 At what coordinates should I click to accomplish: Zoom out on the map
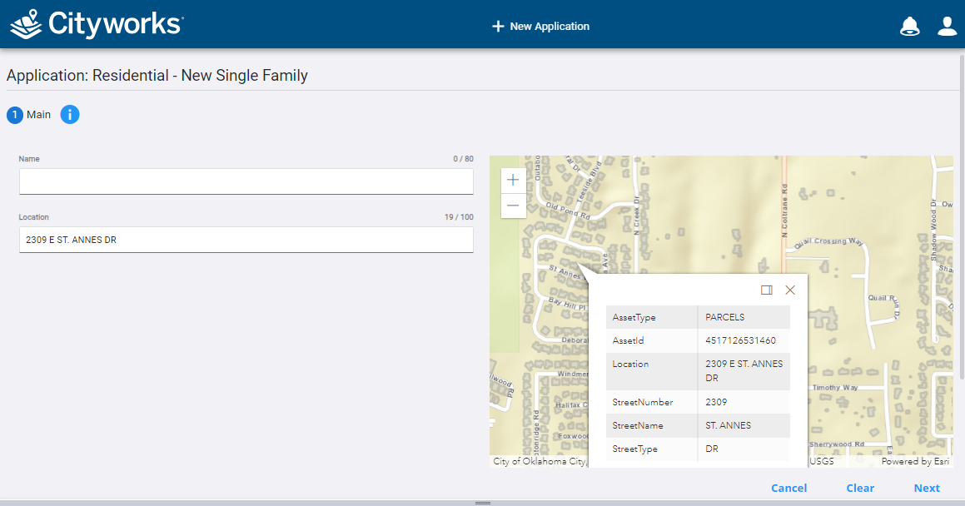coord(513,206)
